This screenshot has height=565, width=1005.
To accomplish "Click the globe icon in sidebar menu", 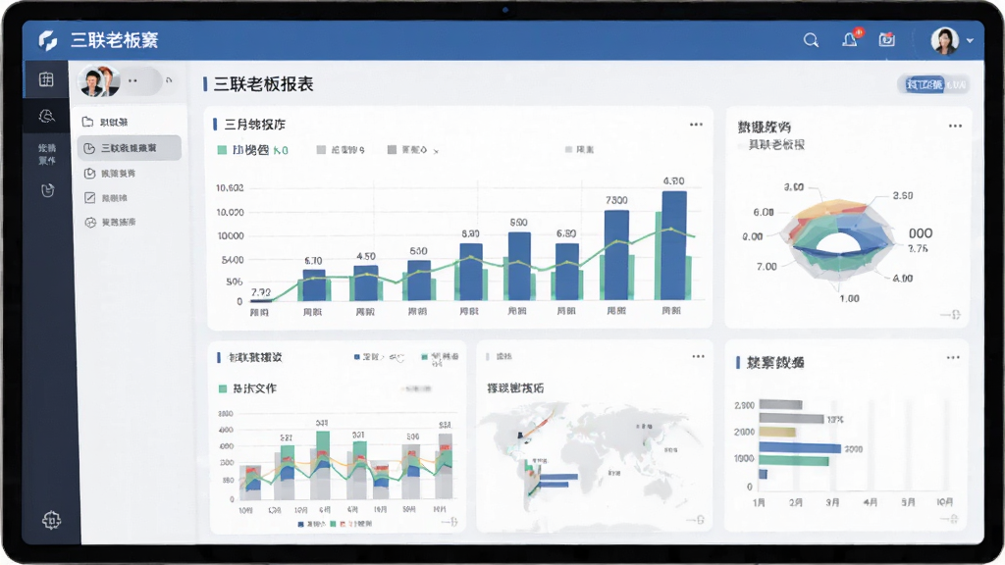I will click(90, 223).
